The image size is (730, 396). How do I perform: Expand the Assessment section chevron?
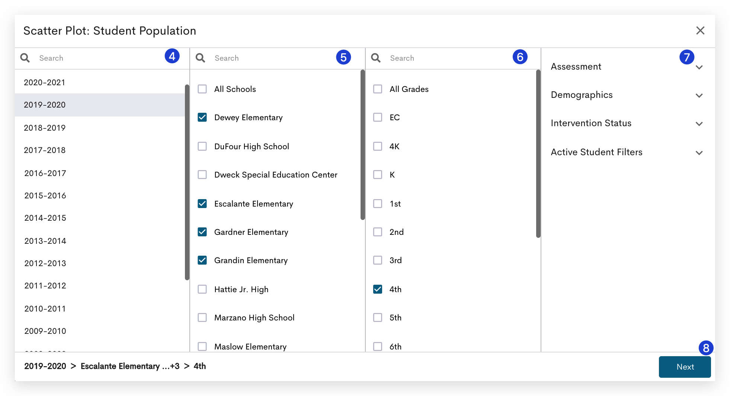pyautogui.click(x=699, y=67)
